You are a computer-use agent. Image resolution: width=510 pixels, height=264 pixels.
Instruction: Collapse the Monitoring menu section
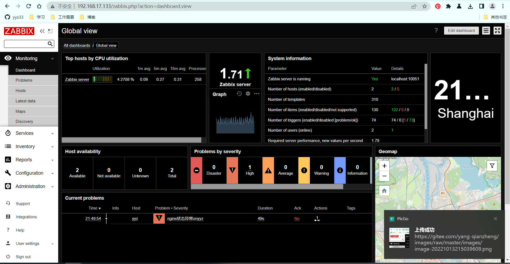tap(52, 59)
